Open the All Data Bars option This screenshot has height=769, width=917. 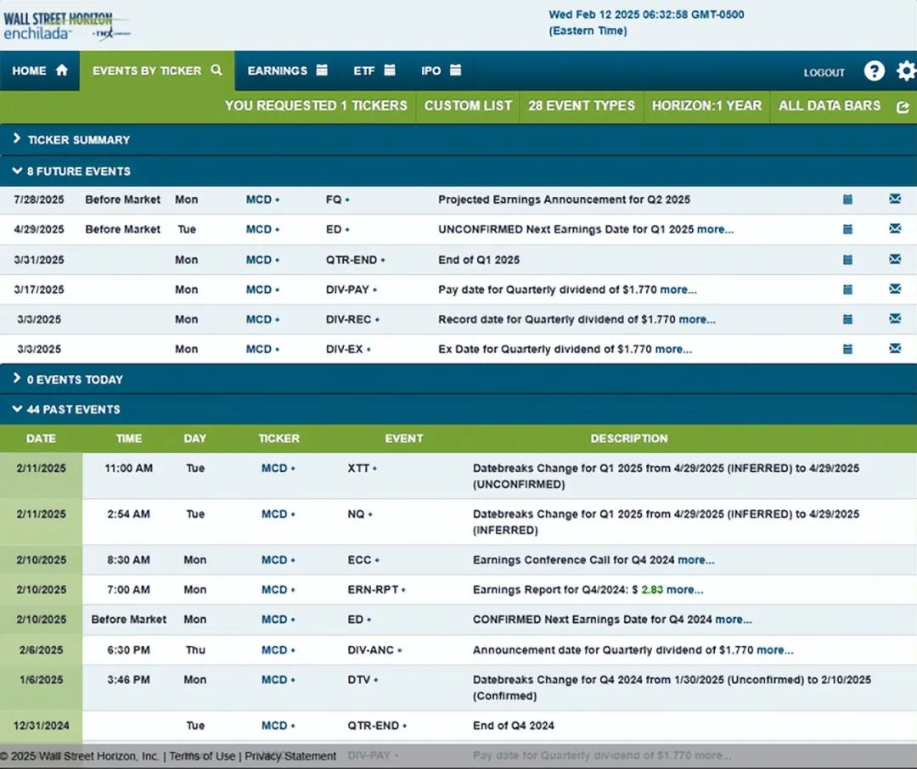tap(830, 106)
